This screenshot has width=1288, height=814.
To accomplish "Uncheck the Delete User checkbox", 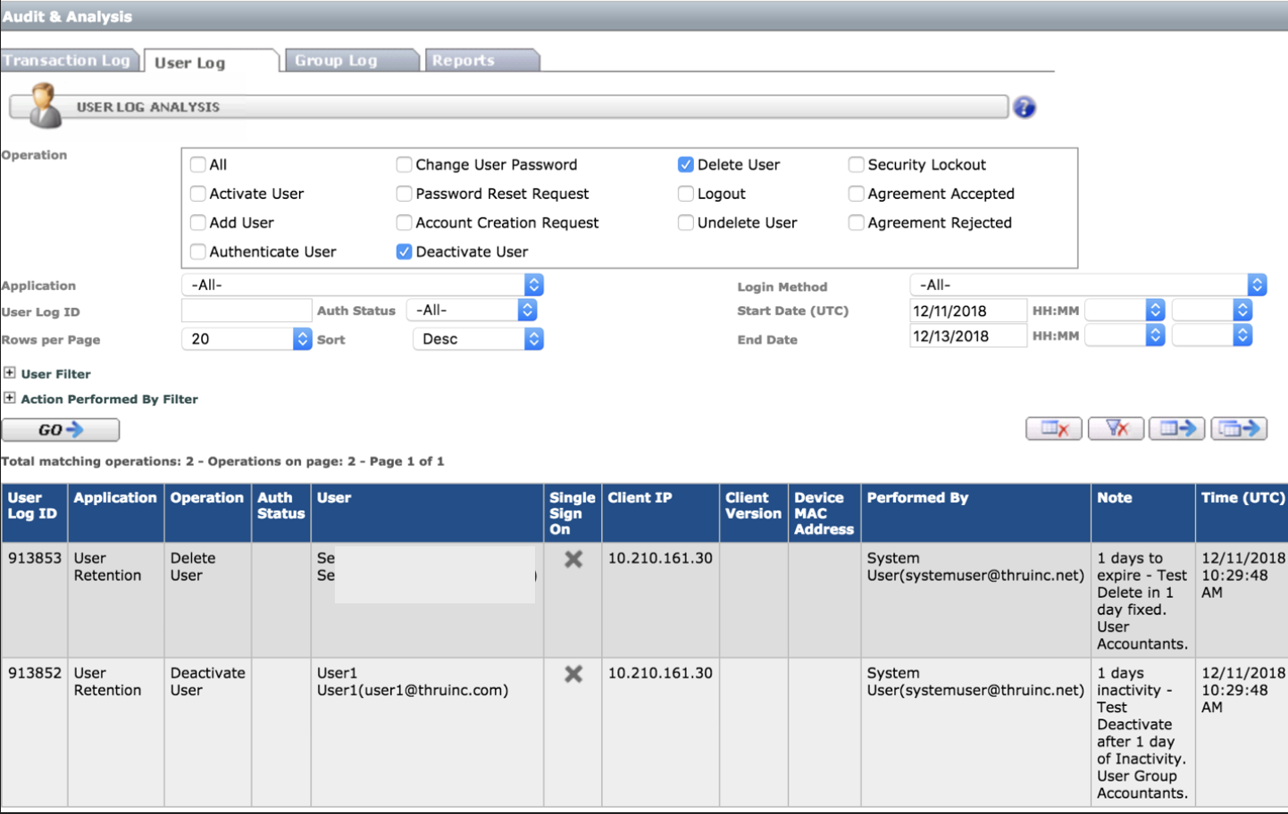I will 686,165.
